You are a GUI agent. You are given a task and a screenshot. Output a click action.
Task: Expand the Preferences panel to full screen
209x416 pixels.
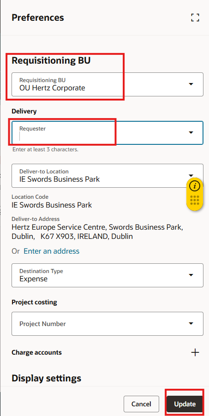tap(195, 18)
